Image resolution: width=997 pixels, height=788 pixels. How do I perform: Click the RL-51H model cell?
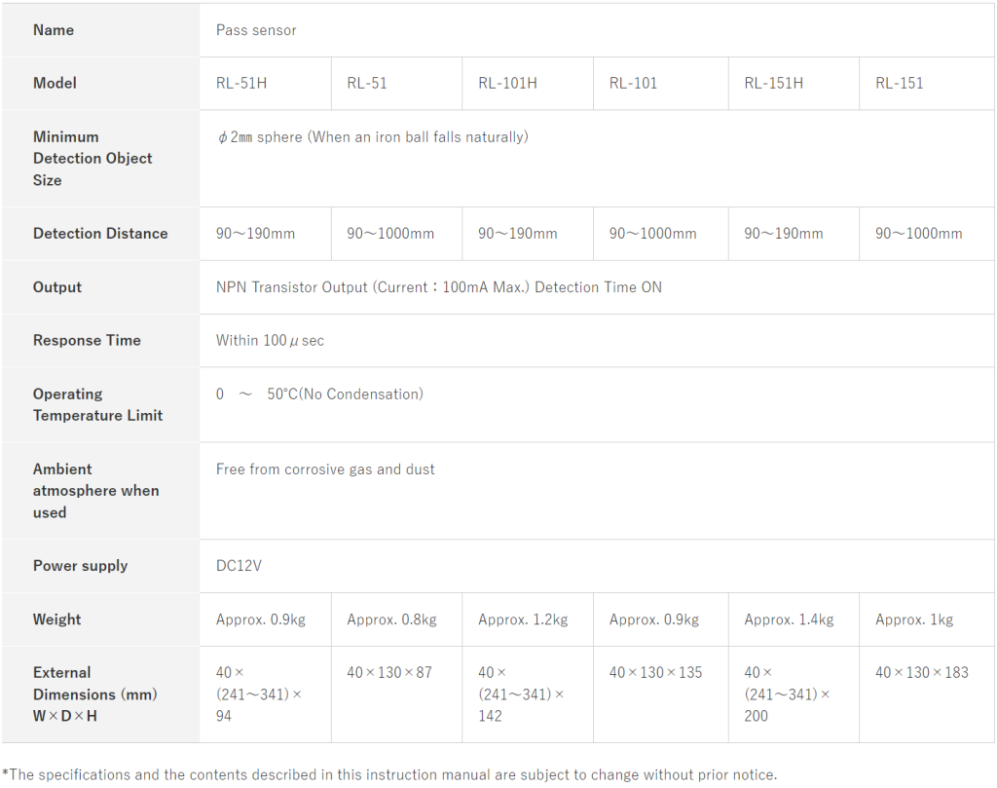pos(241,83)
